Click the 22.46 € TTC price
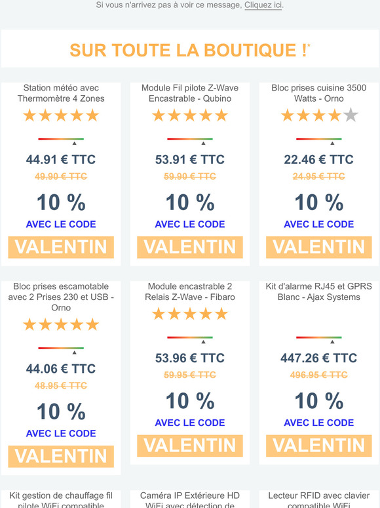 pyautogui.click(x=319, y=159)
